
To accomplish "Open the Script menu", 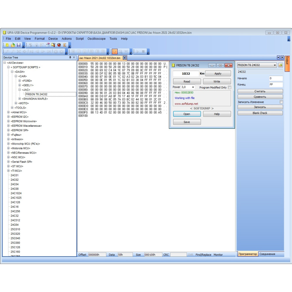I will (x=80, y=39).
